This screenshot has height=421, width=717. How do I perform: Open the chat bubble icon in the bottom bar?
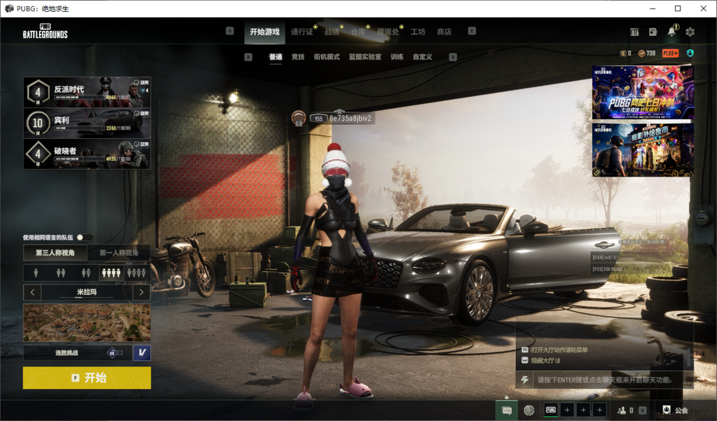click(507, 410)
